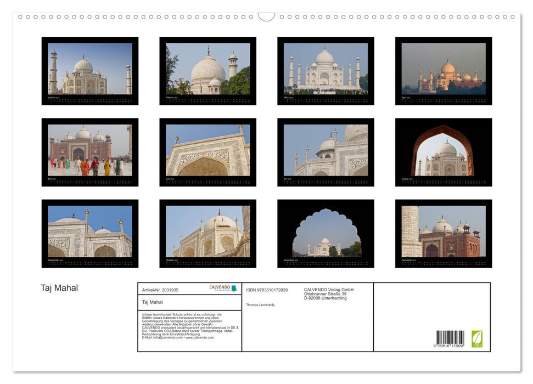Click the CALVENDO Verlag GmbH address block
This screenshot has width=533, height=384.
point(328,293)
